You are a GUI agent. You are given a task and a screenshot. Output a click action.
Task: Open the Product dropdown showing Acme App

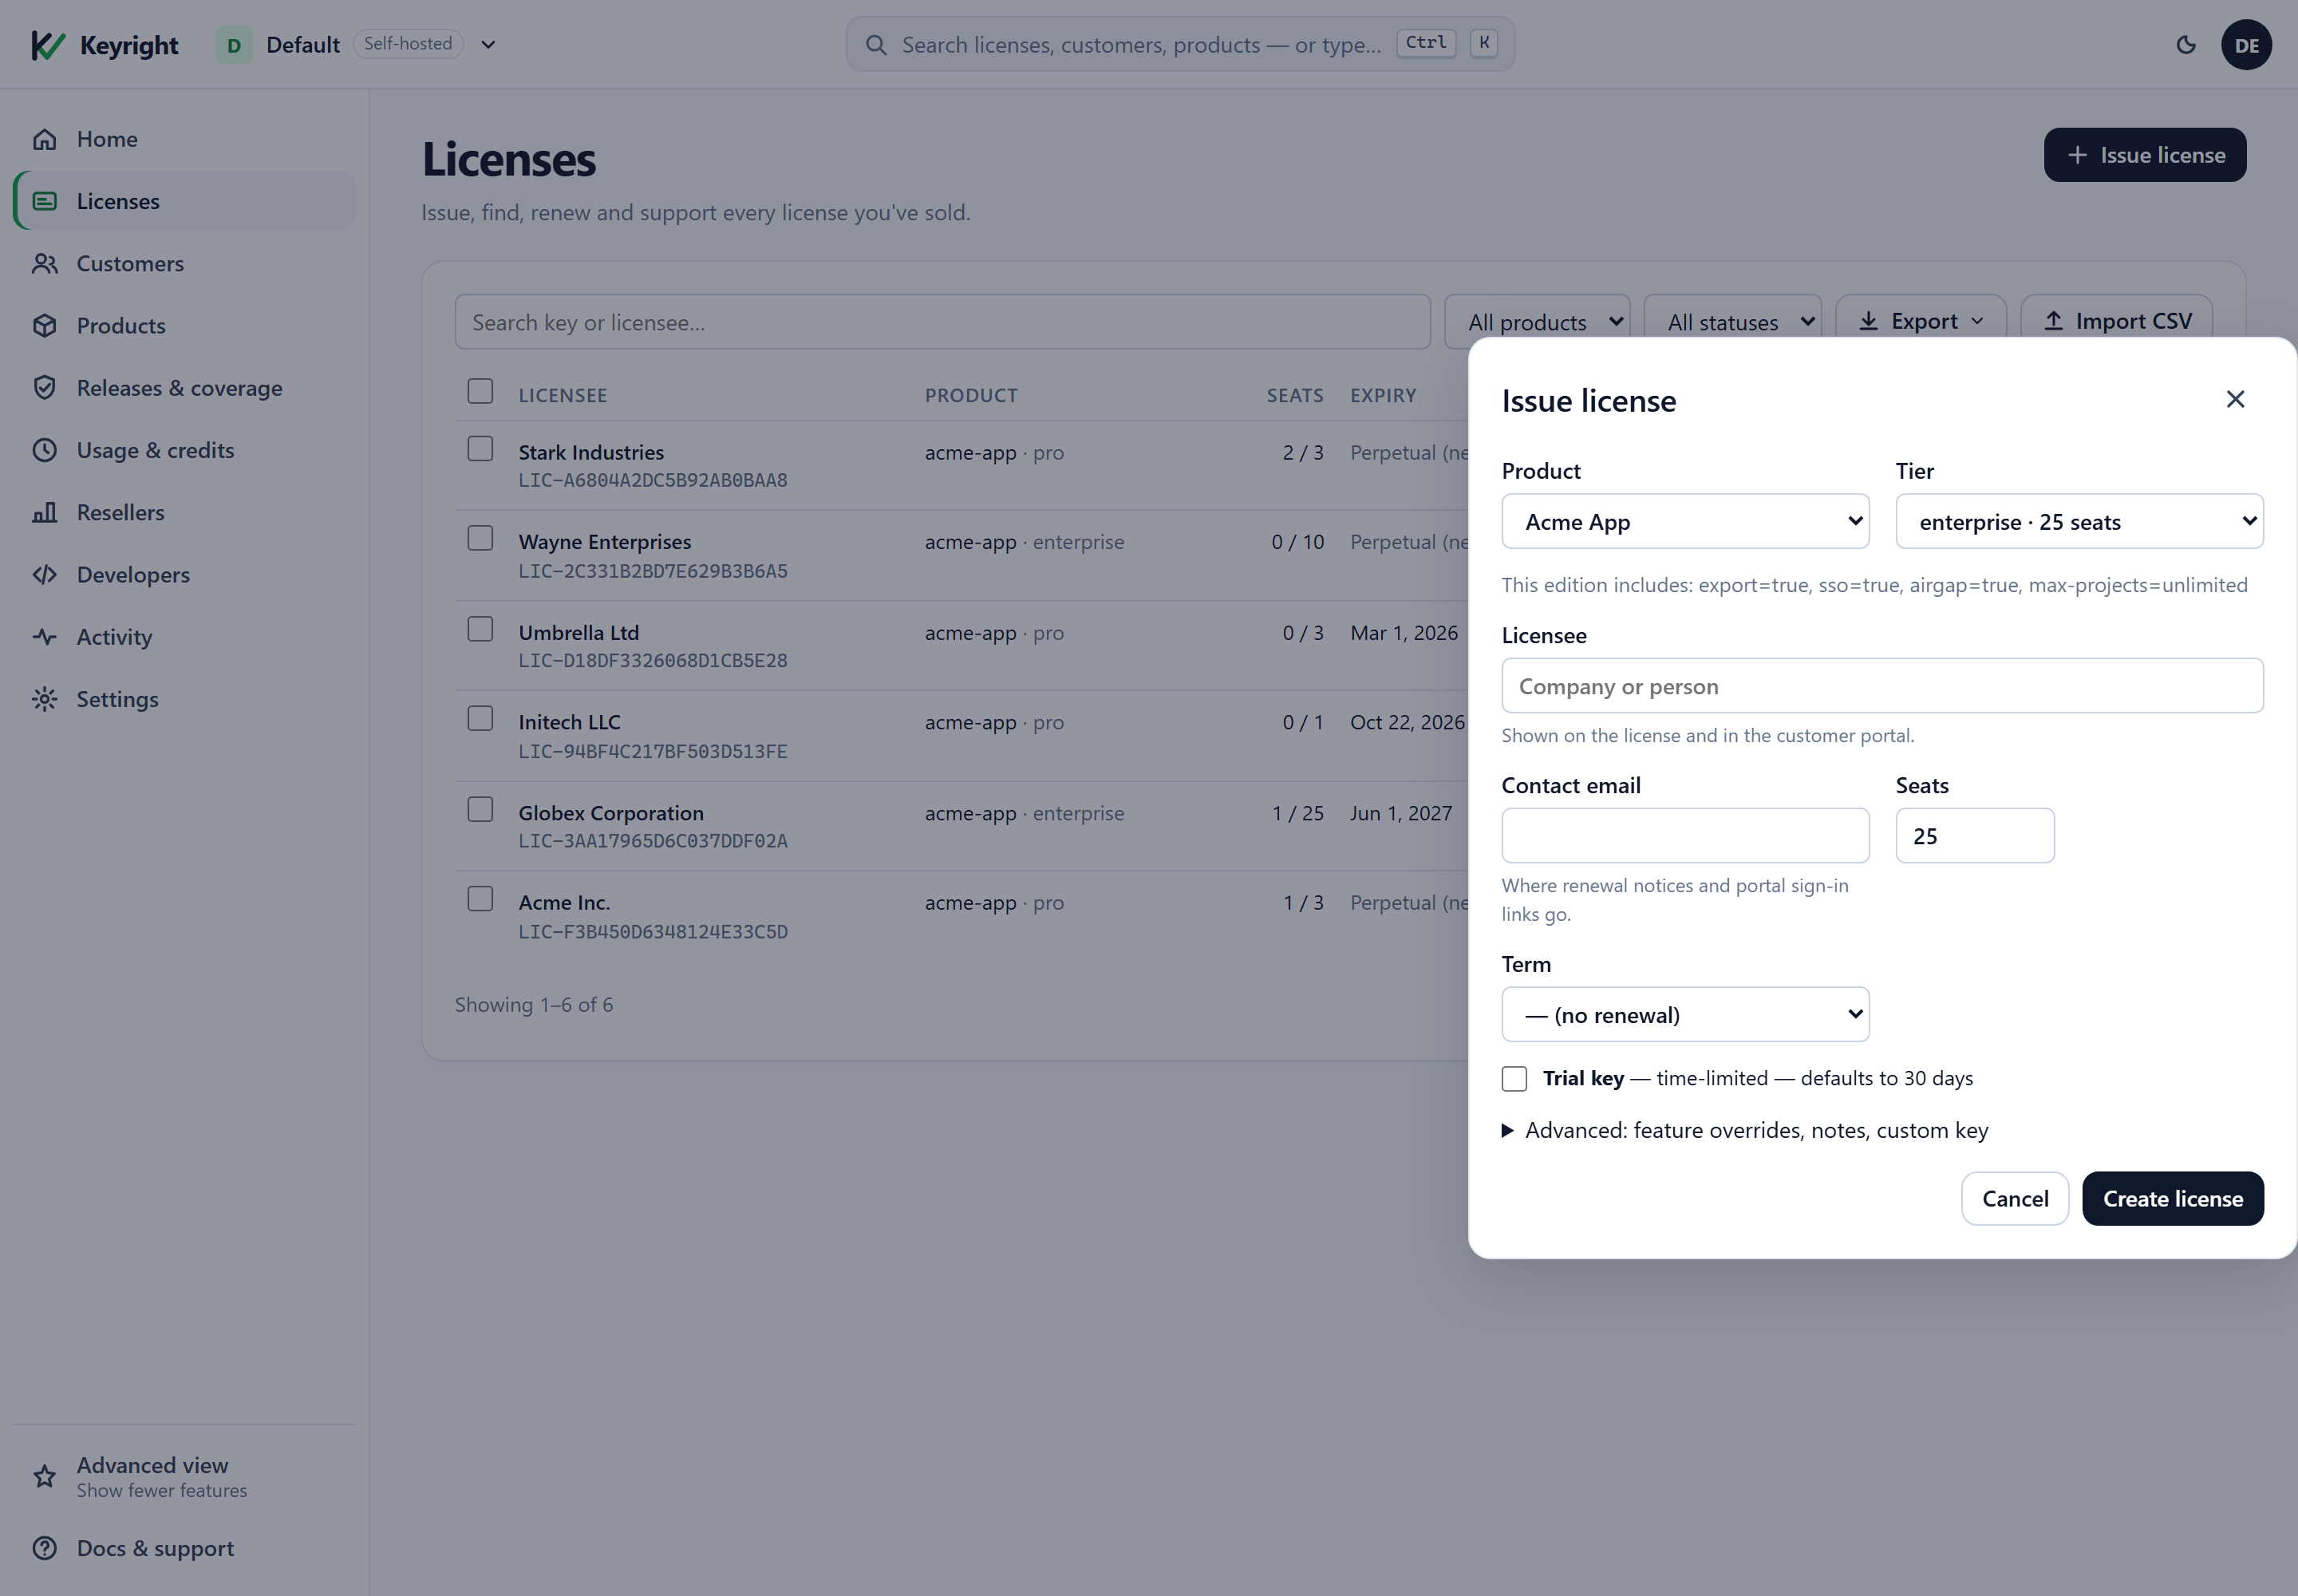click(x=1685, y=521)
